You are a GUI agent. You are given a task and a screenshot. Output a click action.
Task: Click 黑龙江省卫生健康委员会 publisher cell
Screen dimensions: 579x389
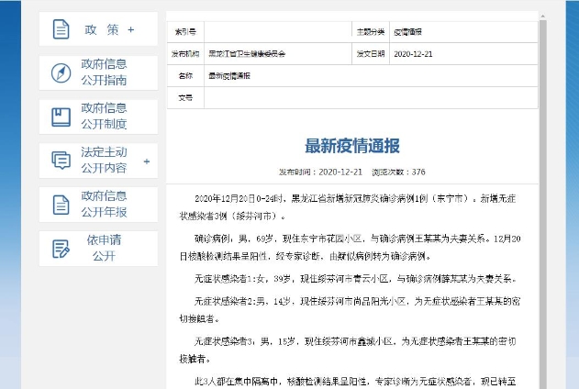tap(278, 54)
